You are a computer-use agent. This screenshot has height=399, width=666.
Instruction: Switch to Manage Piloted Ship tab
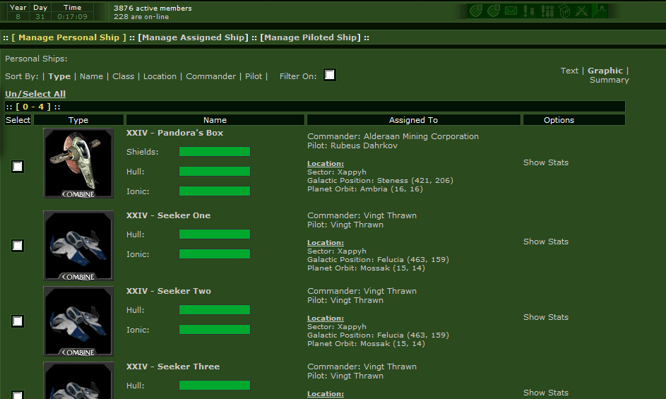(x=310, y=37)
